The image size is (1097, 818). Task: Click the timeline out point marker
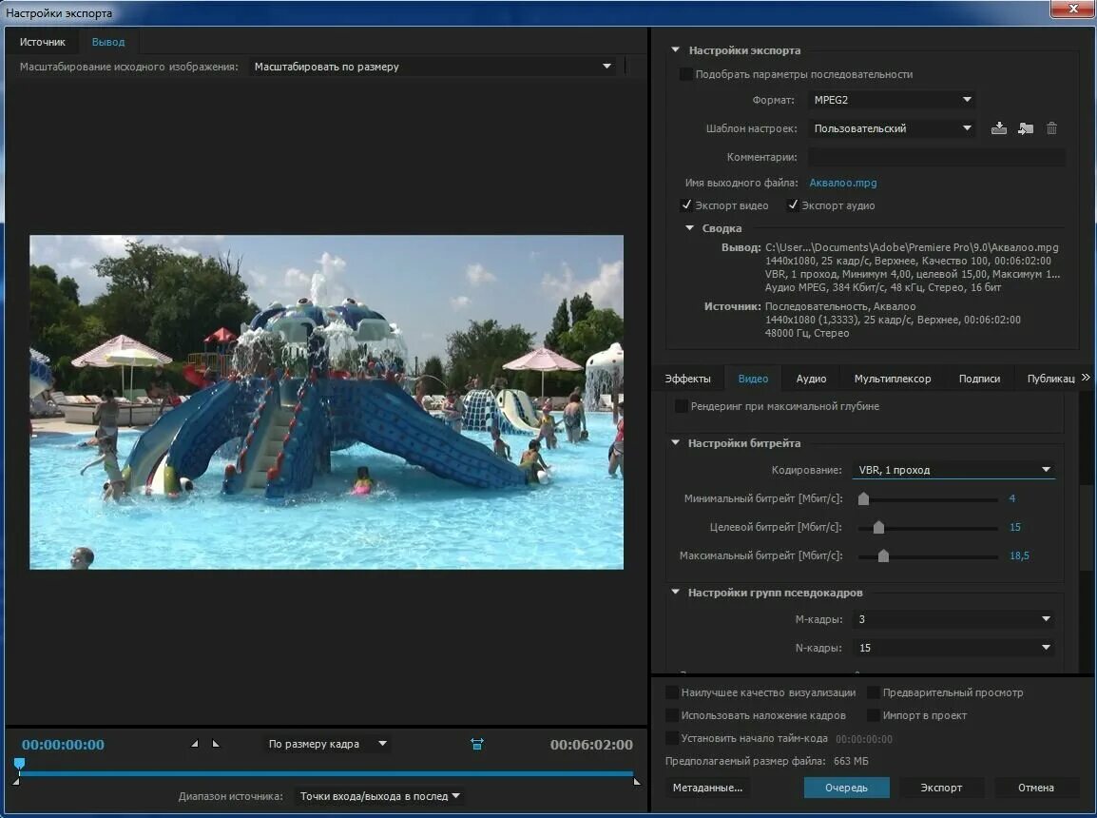(637, 780)
